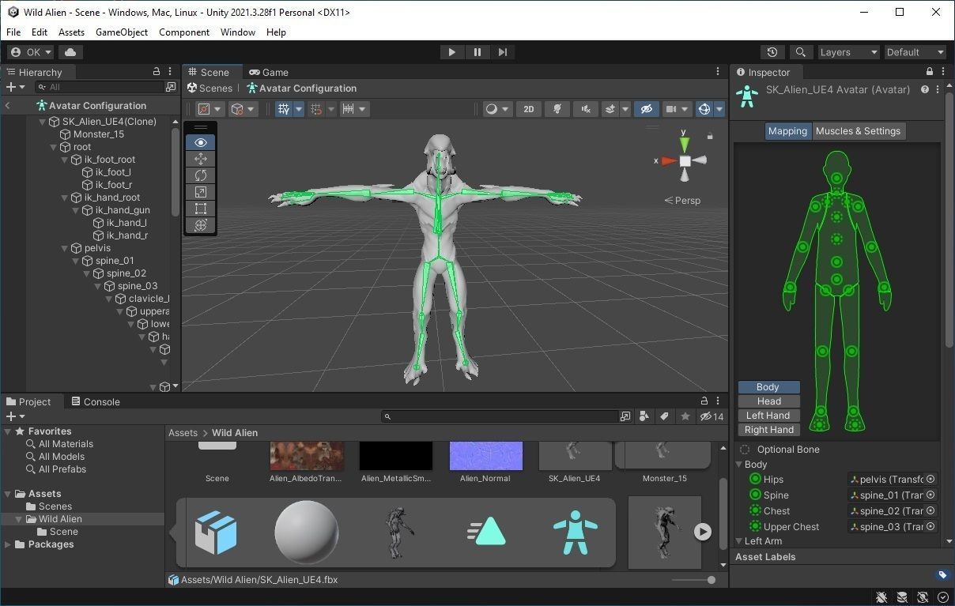This screenshot has width=955, height=606.
Task: Search by label in Project window
Action: [664, 416]
